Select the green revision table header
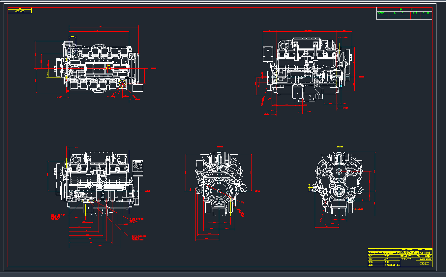Screen dimensions: 446x277 pyautogui.click(x=404, y=9)
